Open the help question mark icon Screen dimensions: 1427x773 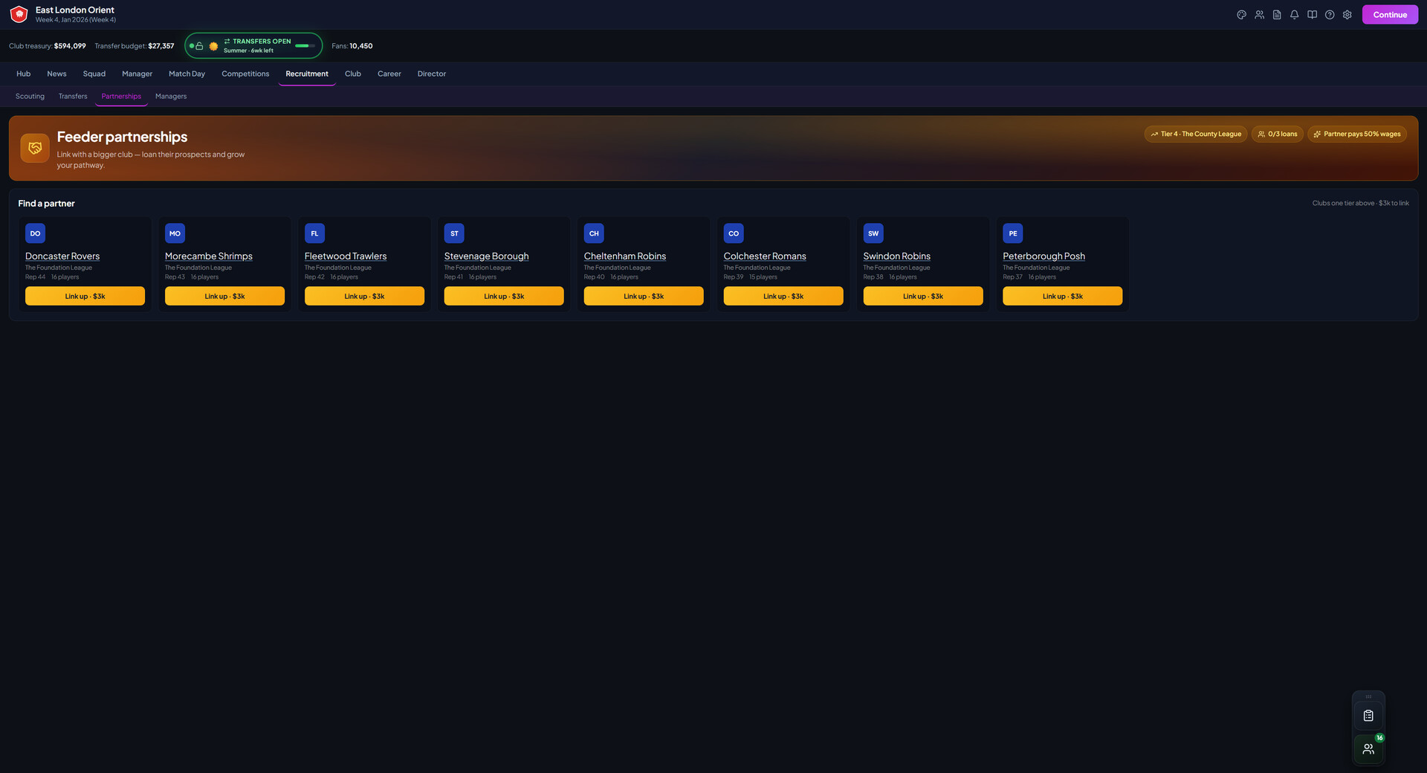(1330, 15)
